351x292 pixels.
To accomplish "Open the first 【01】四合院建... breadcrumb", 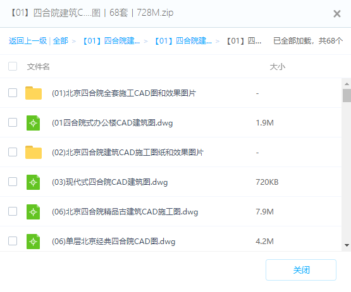I will tap(111, 41).
